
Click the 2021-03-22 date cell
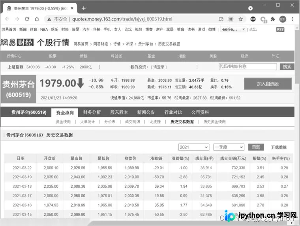[22, 168]
